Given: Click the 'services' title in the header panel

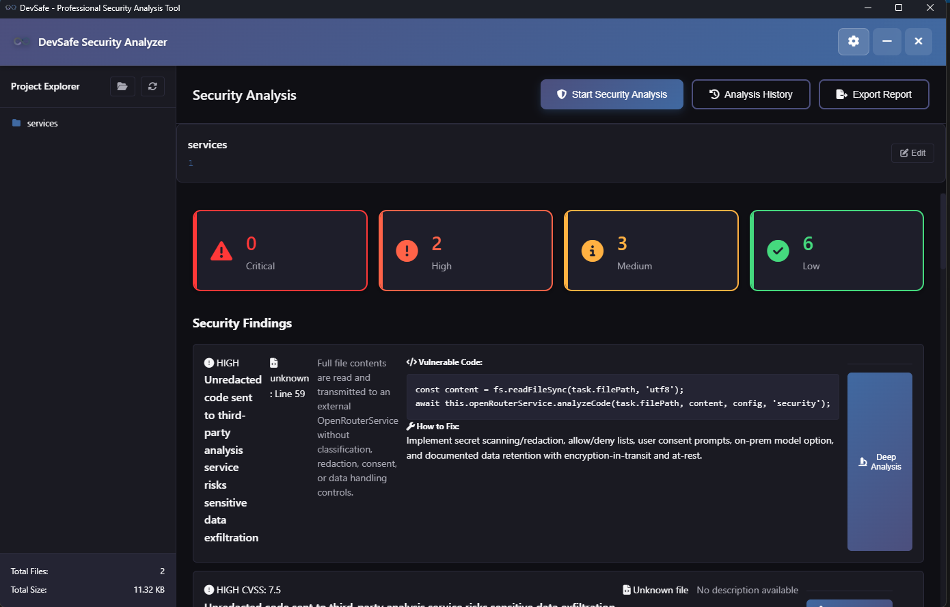Looking at the screenshot, I should click(207, 145).
